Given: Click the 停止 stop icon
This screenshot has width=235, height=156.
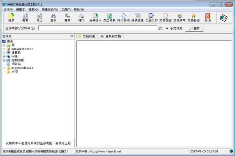Looking at the screenshot, I should point(39,18).
